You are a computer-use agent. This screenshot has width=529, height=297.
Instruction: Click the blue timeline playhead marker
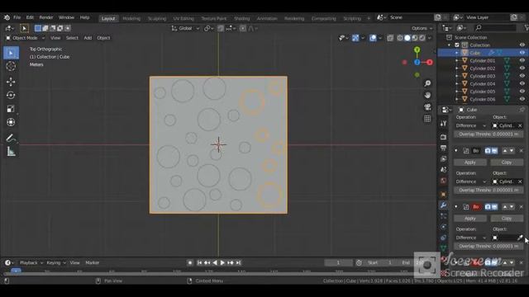[16, 271]
